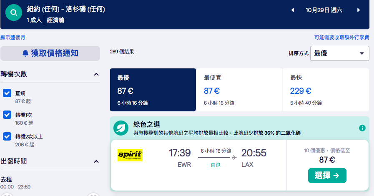Click the flight path airplane icon

234,158
